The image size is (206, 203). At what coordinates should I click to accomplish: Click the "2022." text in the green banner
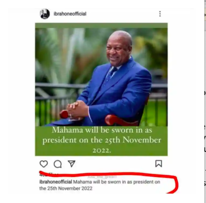tap(102, 151)
